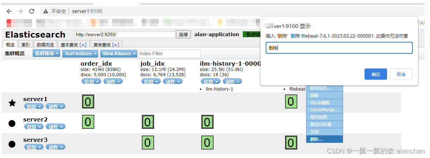Switch to the 数据浏览 tab
Image resolution: width=430 pixels, height=158 pixels.
point(45,45)
